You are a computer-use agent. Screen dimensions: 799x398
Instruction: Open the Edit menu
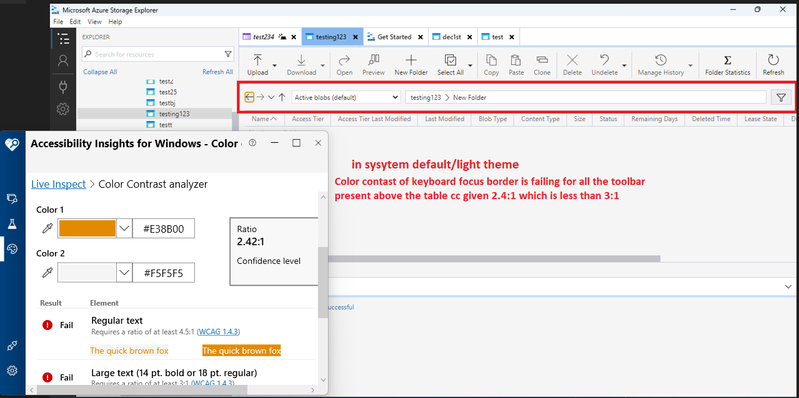[x=75, y=21]
